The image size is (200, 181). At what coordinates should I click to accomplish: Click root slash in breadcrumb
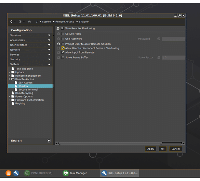pos(37,22)
